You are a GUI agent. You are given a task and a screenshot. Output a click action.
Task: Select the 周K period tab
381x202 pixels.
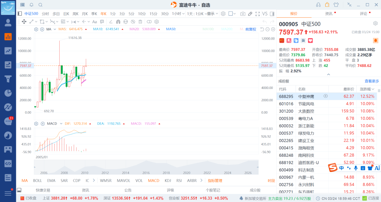pyautogui.click(x=75, y=14)
